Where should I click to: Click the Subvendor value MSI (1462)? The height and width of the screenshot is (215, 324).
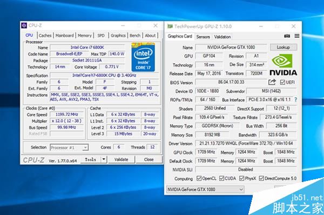271,91
